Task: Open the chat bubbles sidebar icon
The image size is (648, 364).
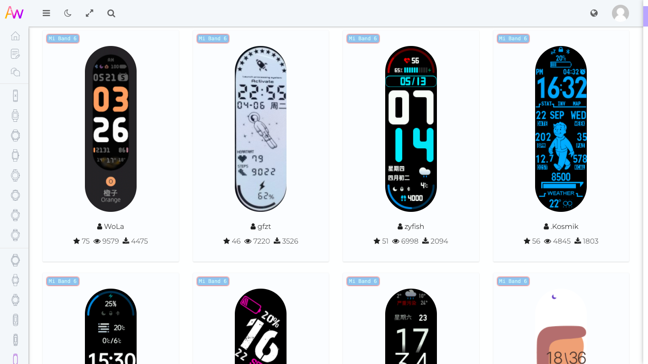Action: [15, 72]
